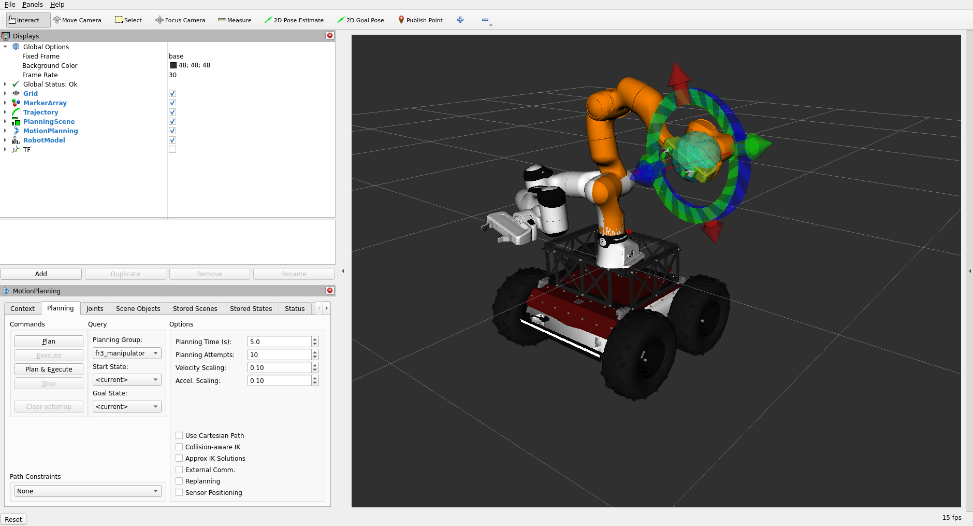Viewport: 973px width, 526px height.
Task: Uncheck PlanningScene display
Action: (172, 121)
